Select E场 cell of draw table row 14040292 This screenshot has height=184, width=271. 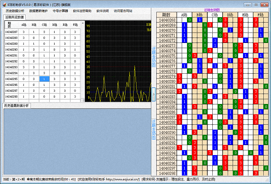pyautogui.click(x=65, y=61)
